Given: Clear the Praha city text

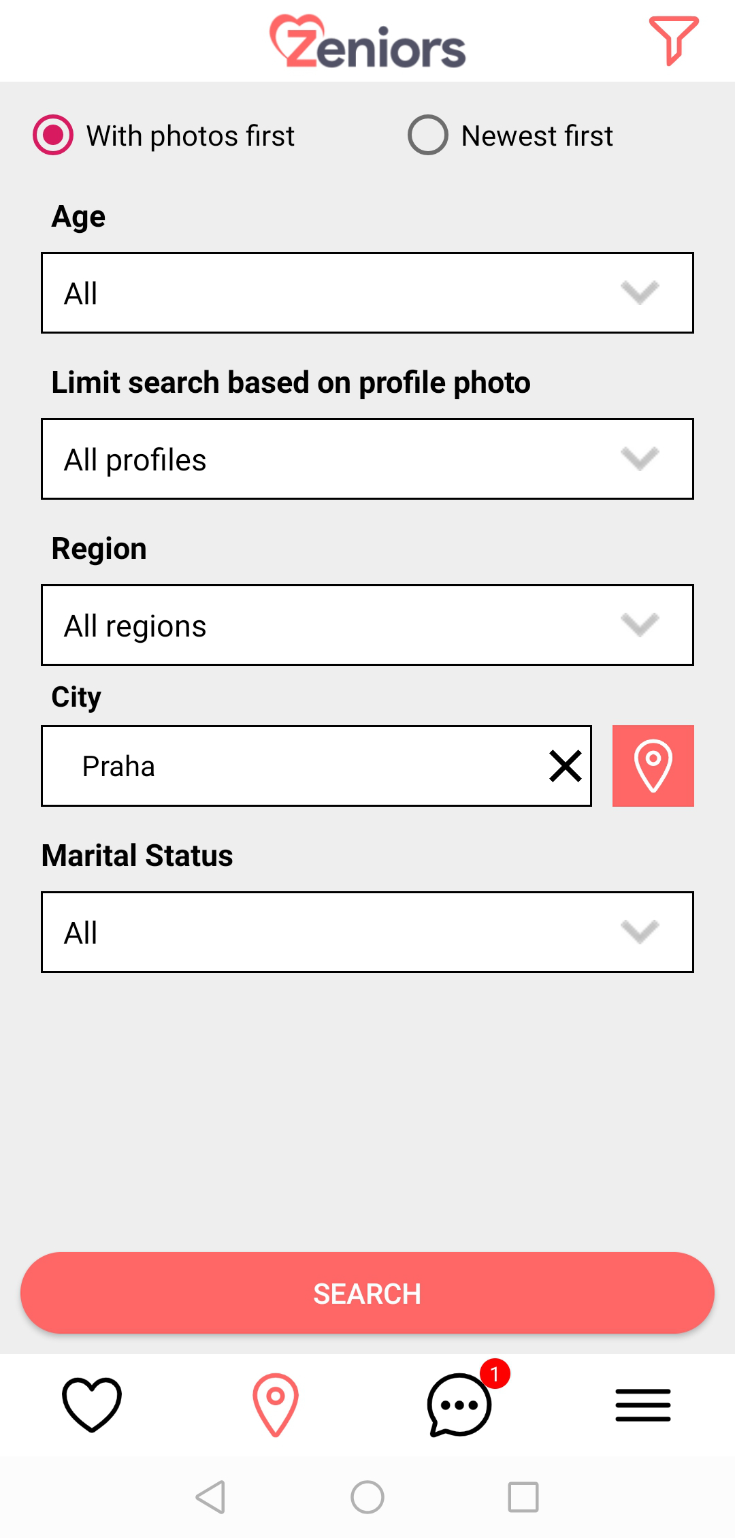Looking at the screenshot, I should pos(565,766).
